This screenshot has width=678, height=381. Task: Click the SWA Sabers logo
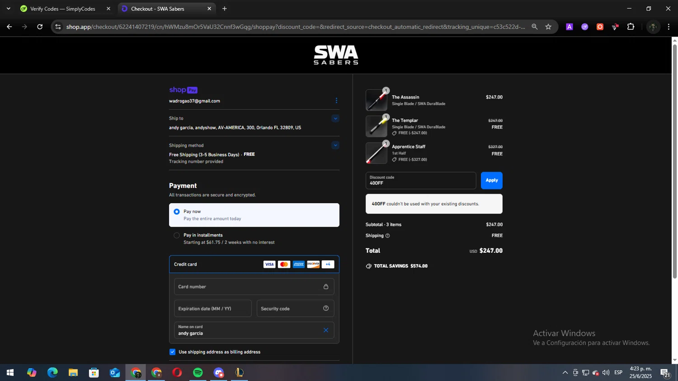tap(336, 55)
